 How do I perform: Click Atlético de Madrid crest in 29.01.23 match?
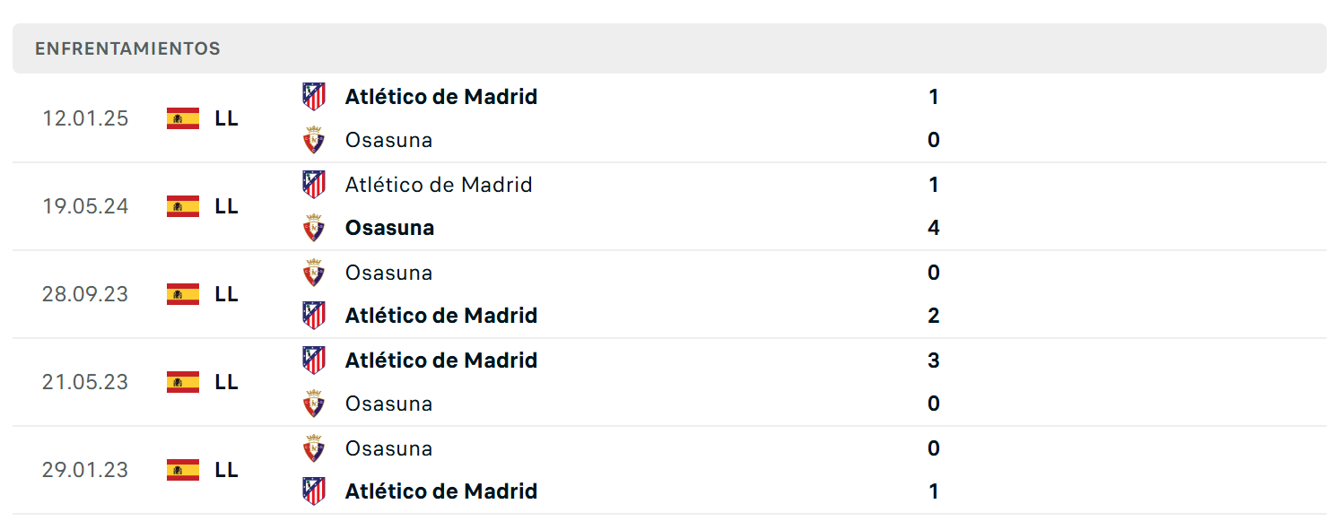[313, 491]
